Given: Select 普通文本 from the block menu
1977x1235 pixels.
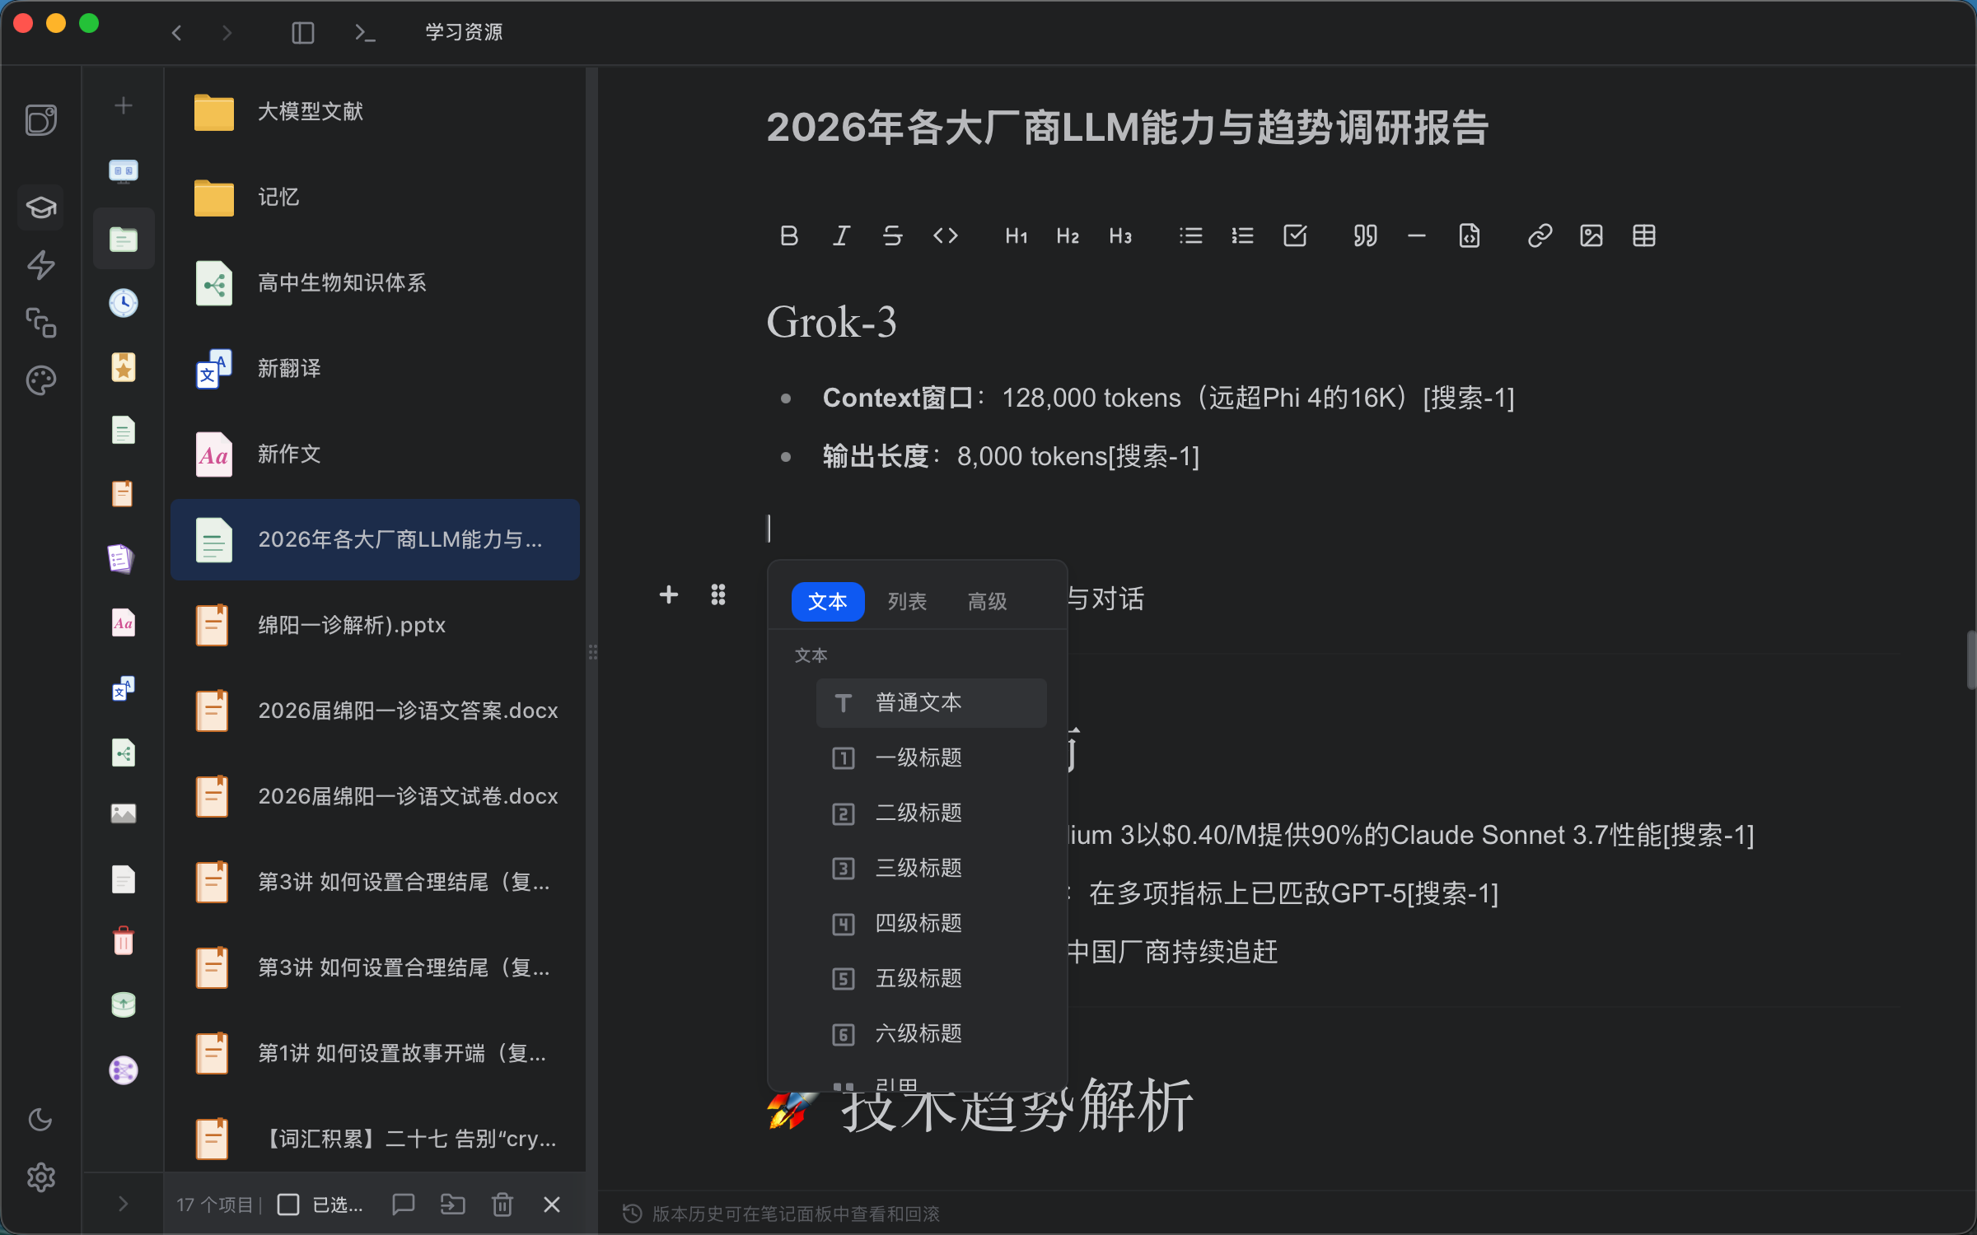Looking at the screenshot, I should coord(931,703).
